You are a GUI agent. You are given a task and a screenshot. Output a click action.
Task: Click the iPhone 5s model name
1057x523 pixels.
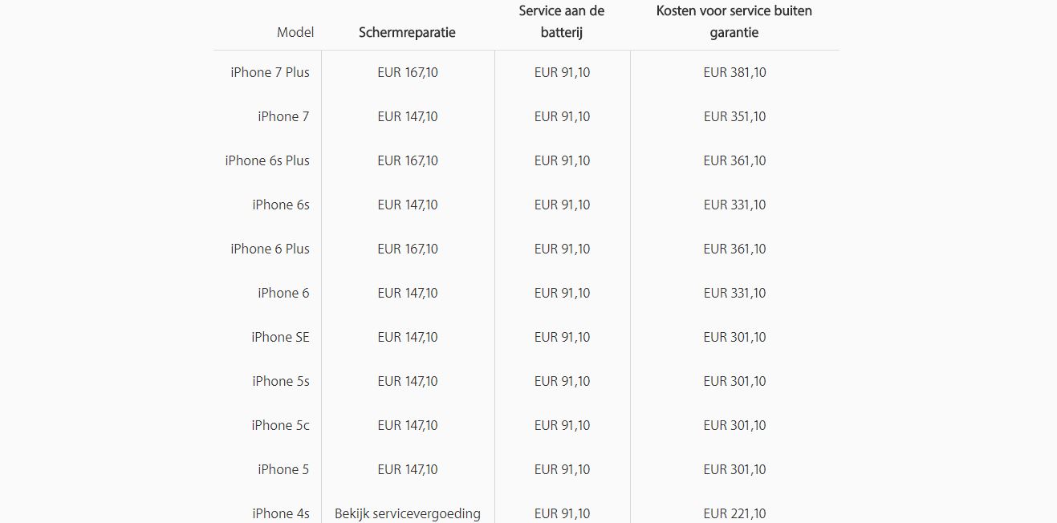[x=281, y=381]
